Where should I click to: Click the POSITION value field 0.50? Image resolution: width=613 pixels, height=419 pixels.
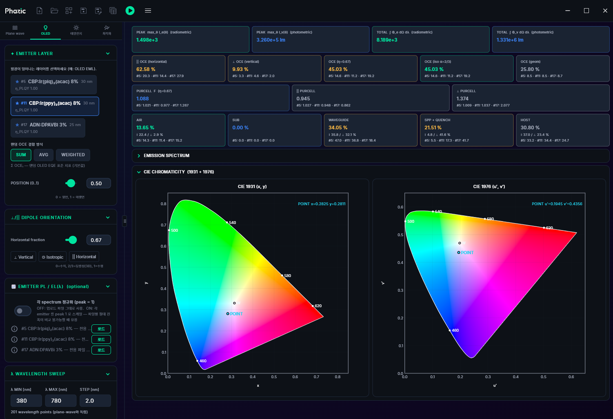tap(99, 184)
